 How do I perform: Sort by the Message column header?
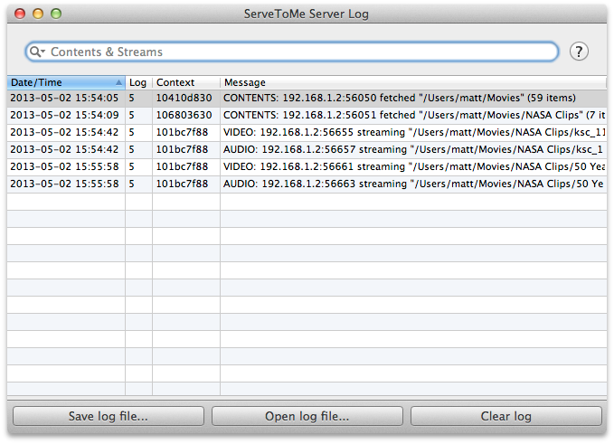pyautogui.click(x=413, y=82)
